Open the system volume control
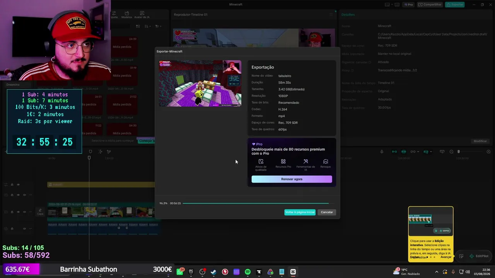The height and width of the screenshot is (278, 495). click(468, 272)
